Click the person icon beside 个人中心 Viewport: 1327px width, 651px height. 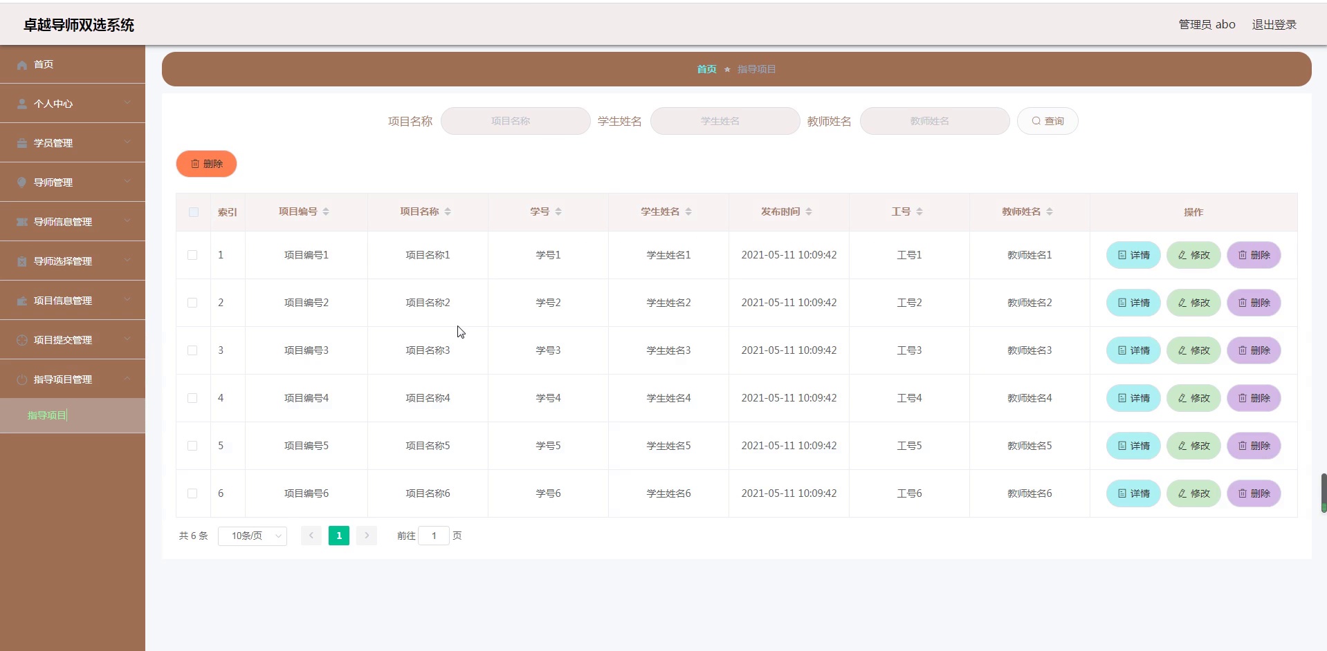(22, 104)
